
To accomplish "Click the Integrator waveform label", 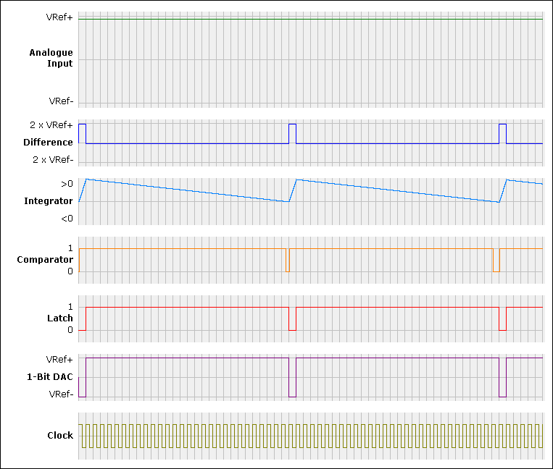I will (x=49, y=201).
